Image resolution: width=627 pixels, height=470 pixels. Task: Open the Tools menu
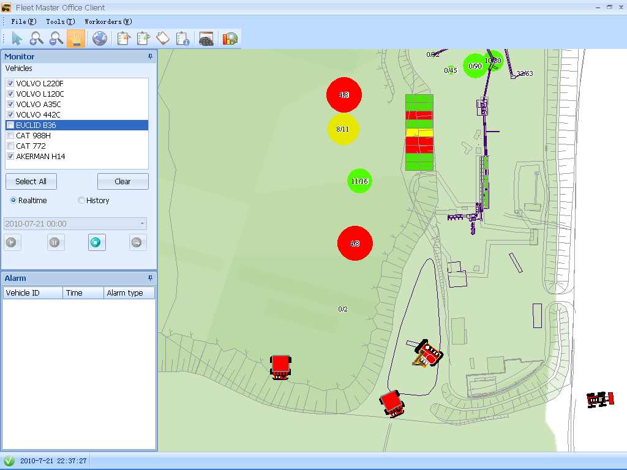click(x=60, y=21)
